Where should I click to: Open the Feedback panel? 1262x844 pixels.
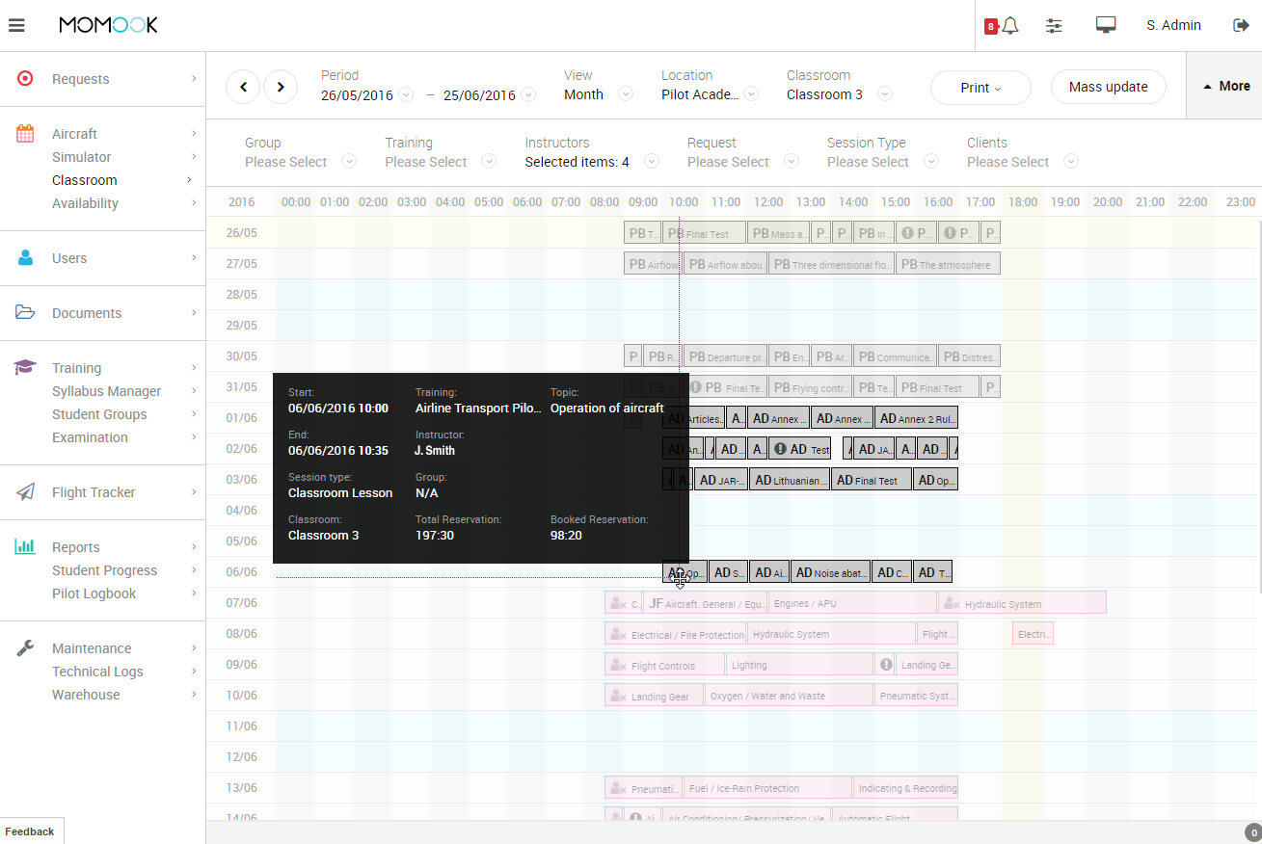pos(30,831)
